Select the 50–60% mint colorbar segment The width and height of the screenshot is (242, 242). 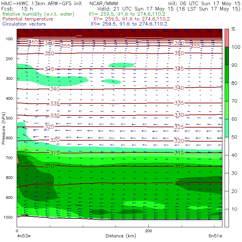[x=227, y=128]
